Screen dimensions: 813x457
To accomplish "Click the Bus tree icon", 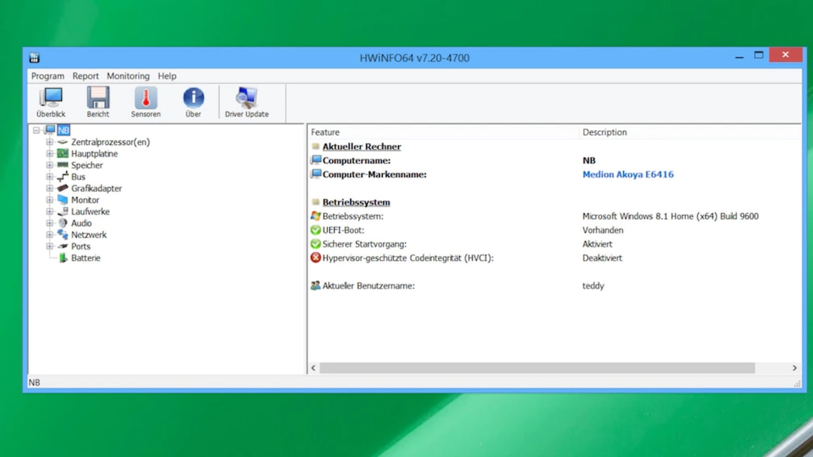I will 63,176.
